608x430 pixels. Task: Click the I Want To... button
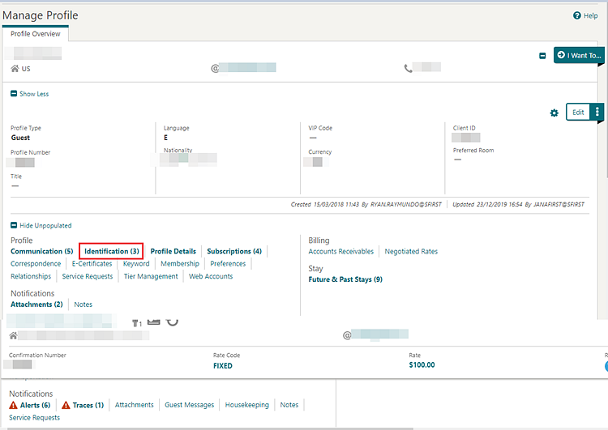tap(579, 55)
